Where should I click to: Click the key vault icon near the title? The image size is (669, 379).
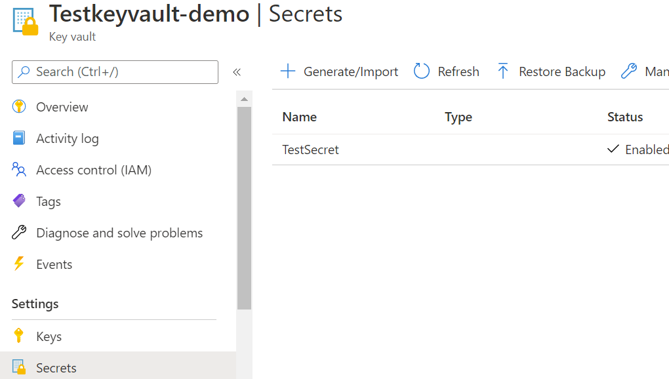[x=24, y=22]
